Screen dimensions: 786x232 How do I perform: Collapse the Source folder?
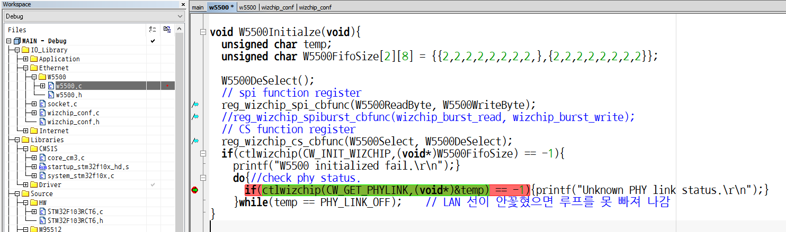pos(17,193)
